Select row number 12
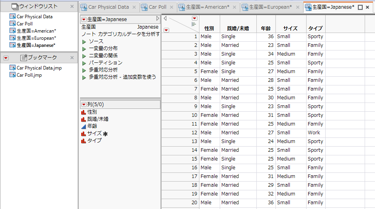This screenshot has width=375, height=209. pos(180,133)
